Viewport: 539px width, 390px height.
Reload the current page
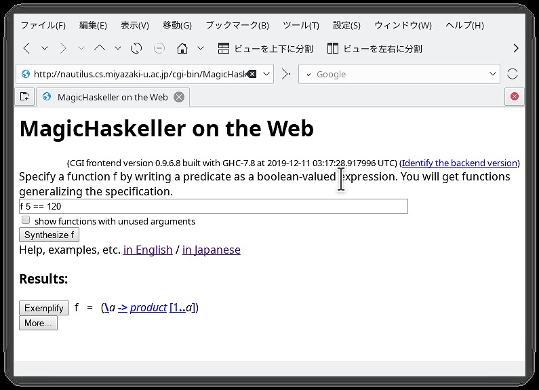(x=136, y=48)
